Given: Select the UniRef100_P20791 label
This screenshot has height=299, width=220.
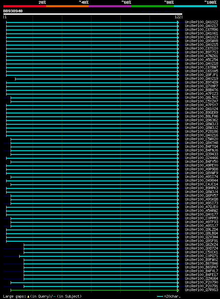Looking at the screenshot, I should [201, 286].
